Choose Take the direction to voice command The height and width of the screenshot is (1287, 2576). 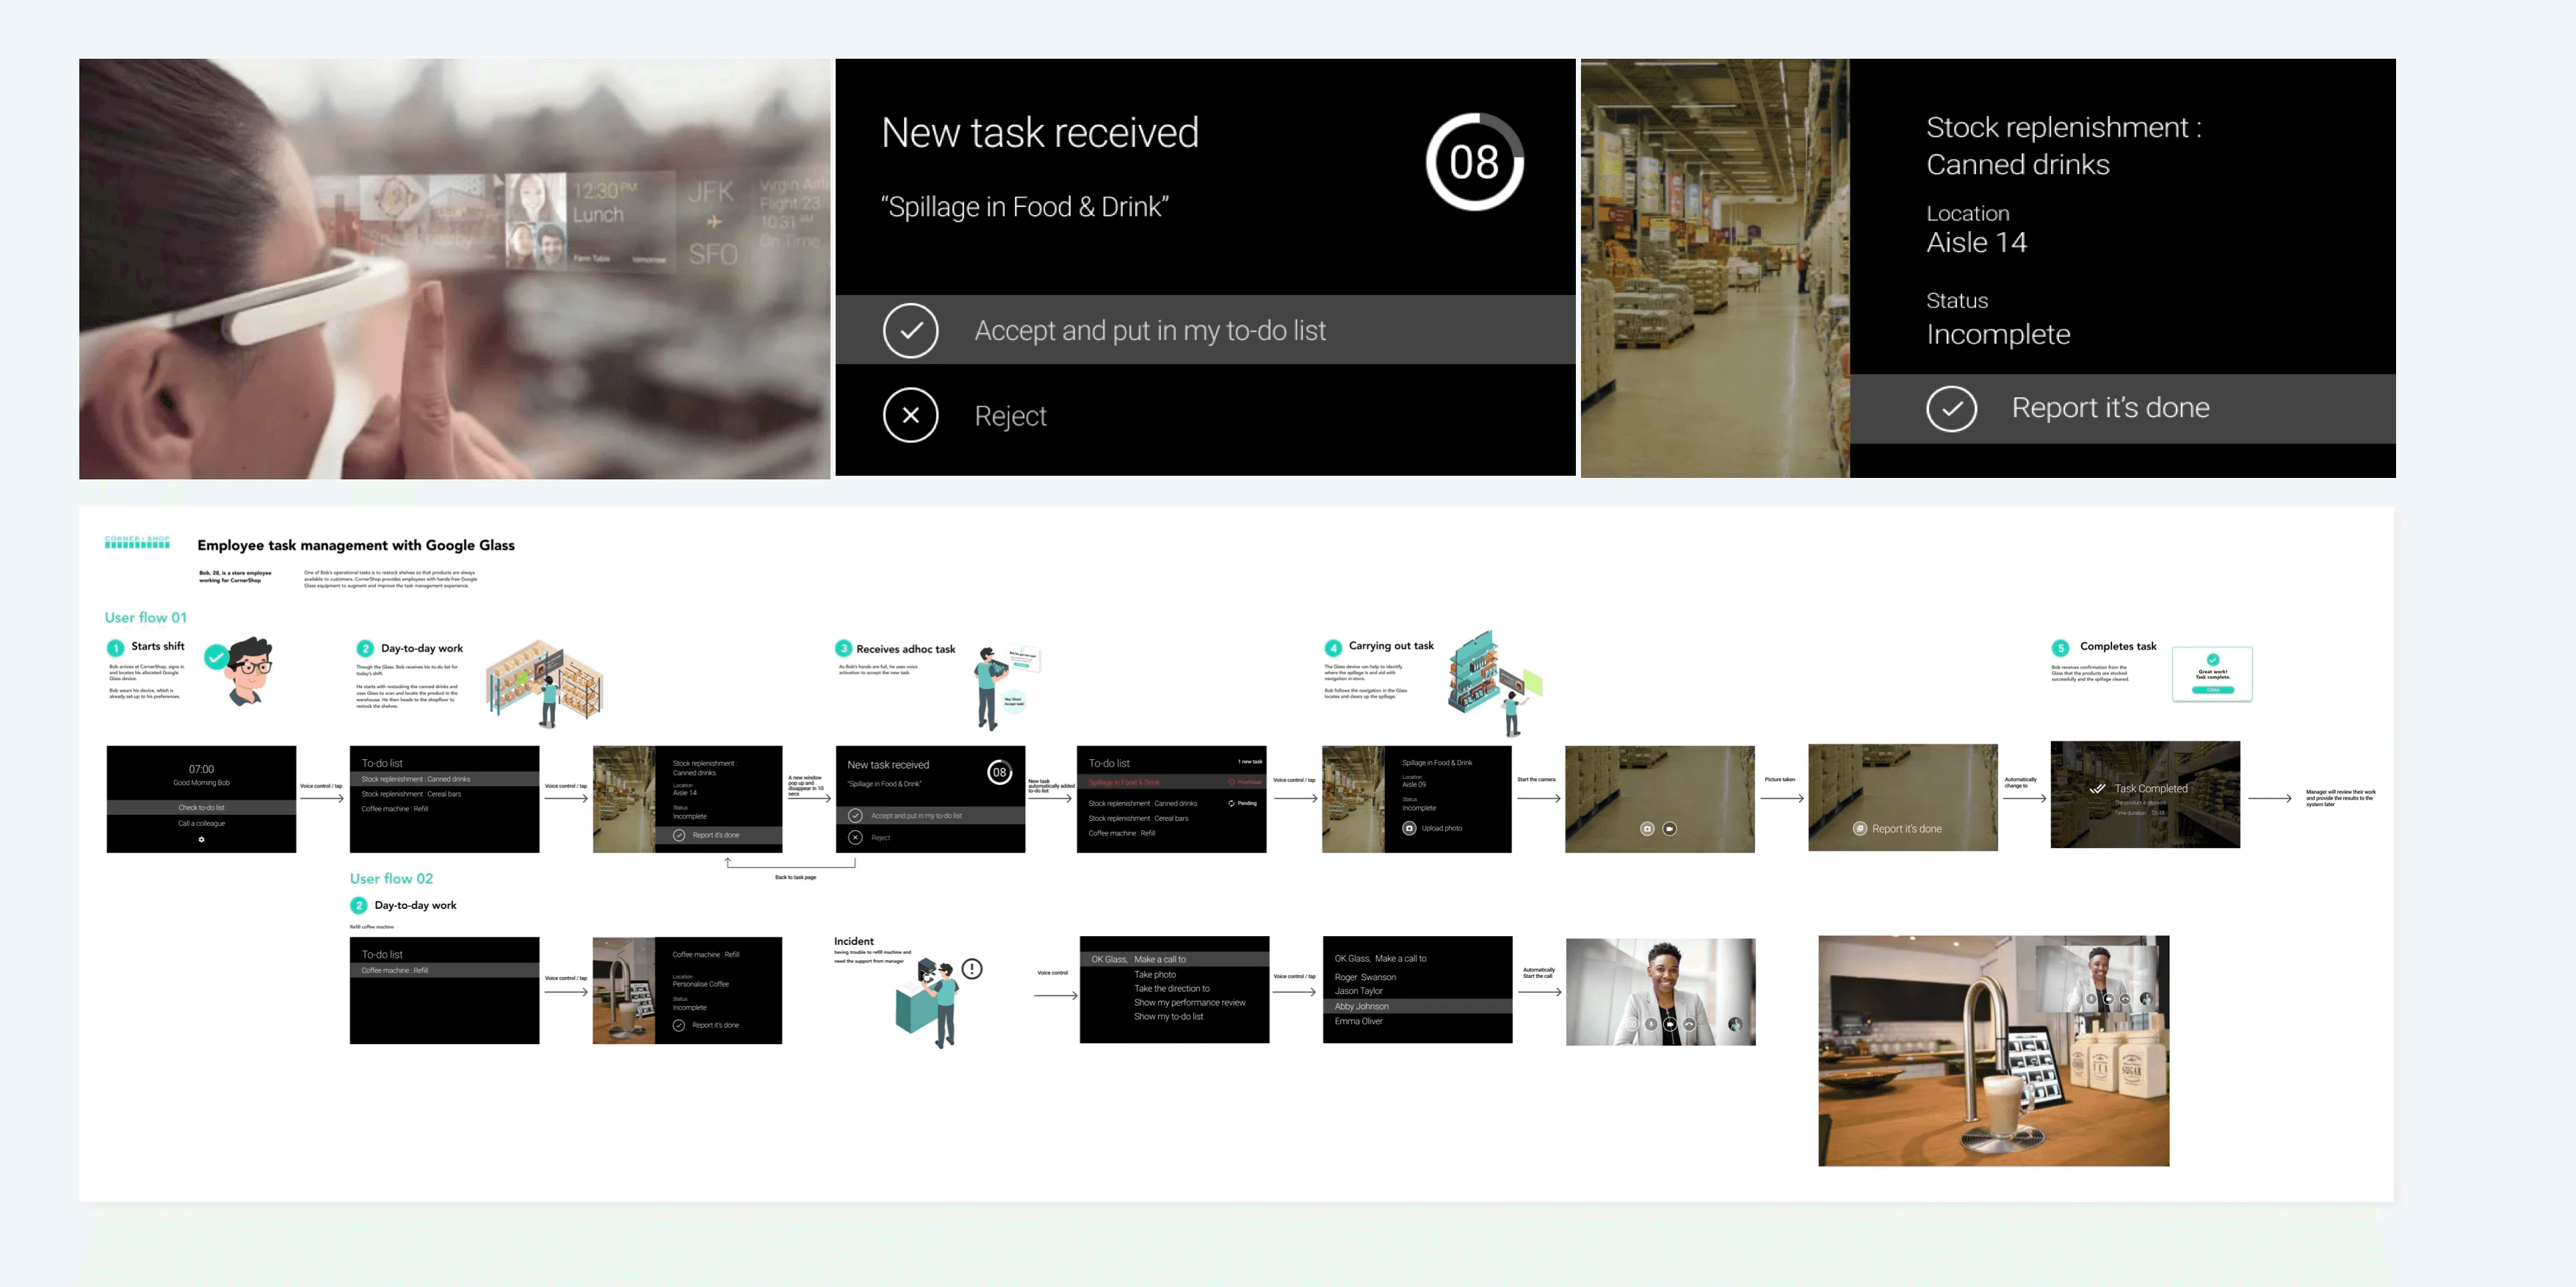tap(1172, 988)
